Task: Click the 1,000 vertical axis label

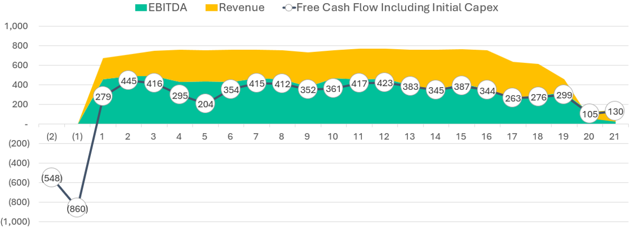Action: point(18,26)
